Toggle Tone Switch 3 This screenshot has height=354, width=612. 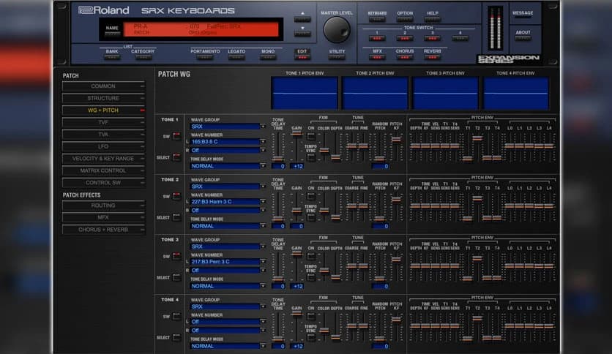[433, 38]
